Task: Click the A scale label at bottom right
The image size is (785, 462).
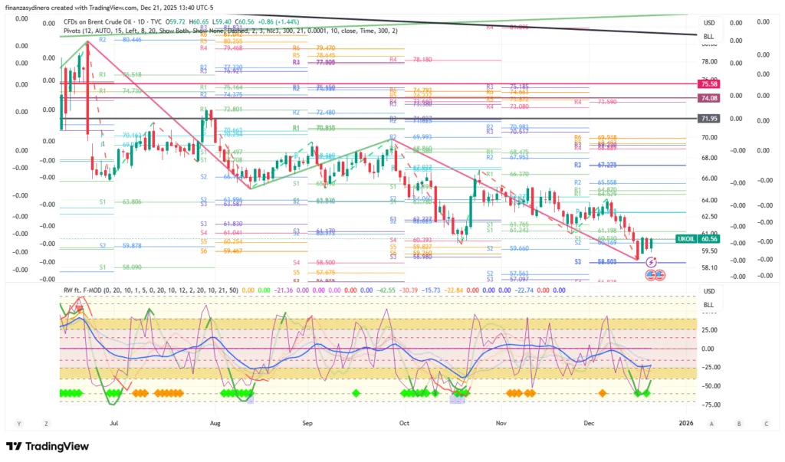Action: (x=712, y=423)
